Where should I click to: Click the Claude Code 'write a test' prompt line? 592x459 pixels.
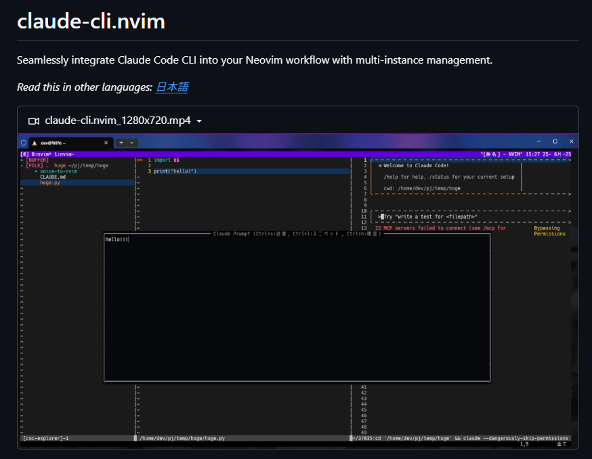pyautogui.click(x=432, y=217)
